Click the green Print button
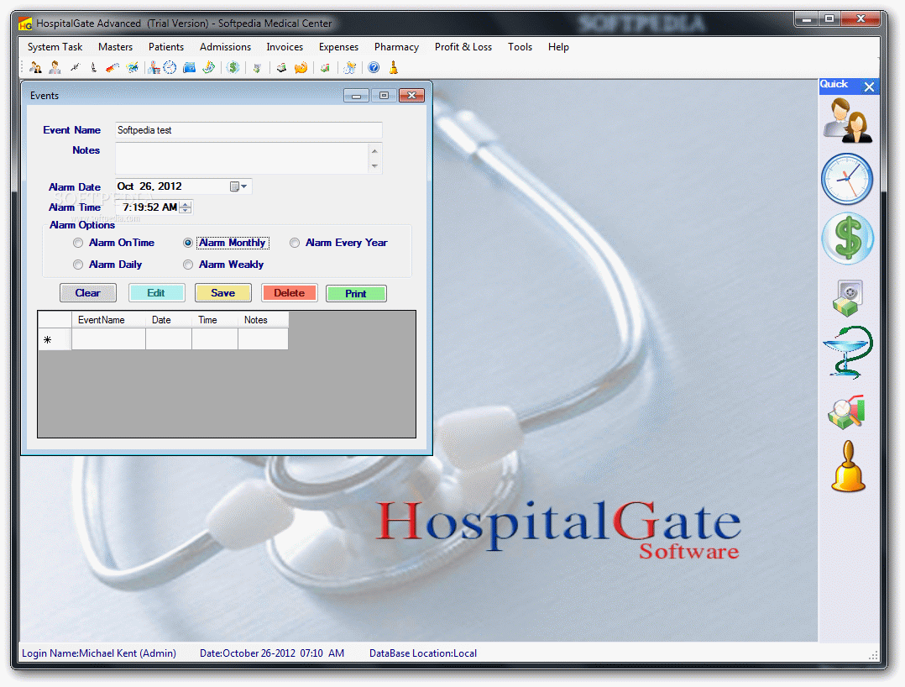This screenshot has width=905, height=687. [356, 293]
